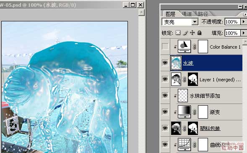Hide the Layer 1 (merged) layer

165,79
